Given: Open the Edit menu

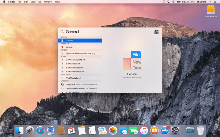Looking at the screenshot, I should coord(26,2).
